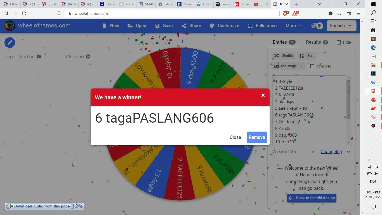
Task: Open Photoshop from the taskbar
Action: pyautogui.click(x=373, y=74)
